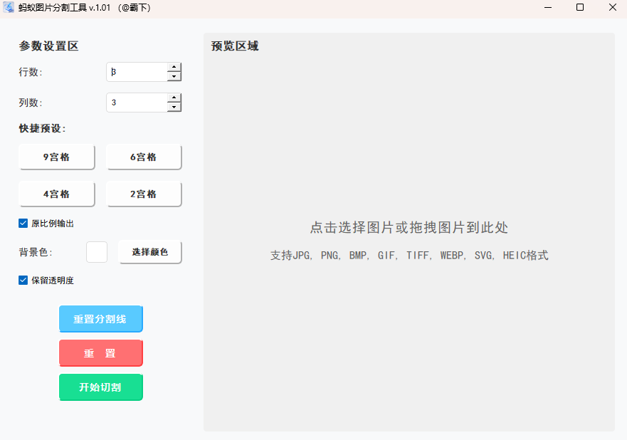627x440 pixels.
Task: Select the 4宫格 preset
Action: coord(57,194)
